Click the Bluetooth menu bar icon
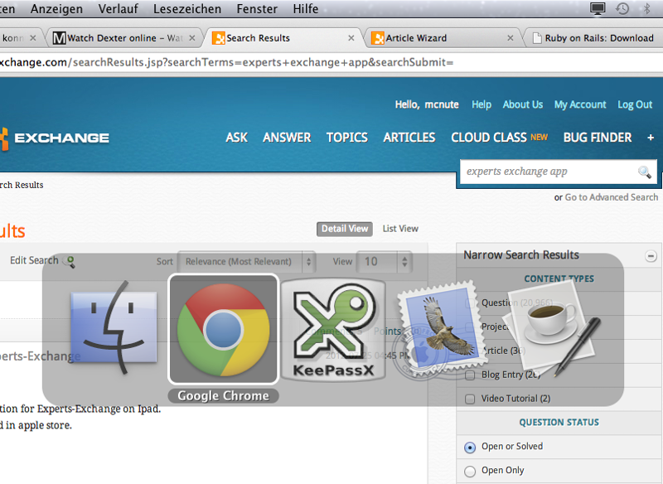Screen dimensions: 663x484 [x=646, y=8]
